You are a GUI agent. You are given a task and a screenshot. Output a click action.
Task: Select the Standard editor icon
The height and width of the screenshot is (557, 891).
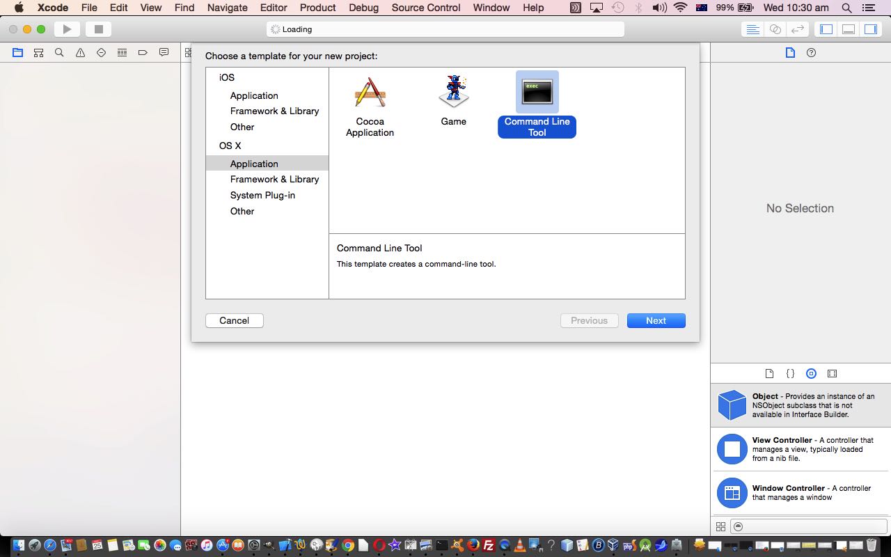pyautogui.click(x=752, y=29)
